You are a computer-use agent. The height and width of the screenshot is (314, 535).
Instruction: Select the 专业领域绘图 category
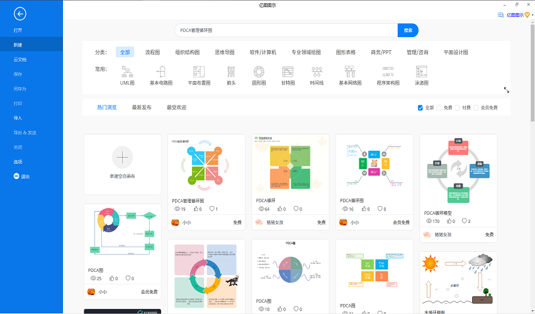point(306,52)
